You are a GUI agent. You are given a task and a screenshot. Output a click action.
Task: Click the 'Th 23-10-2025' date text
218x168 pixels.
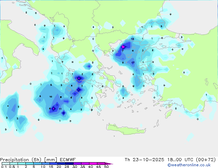[144, 160]
